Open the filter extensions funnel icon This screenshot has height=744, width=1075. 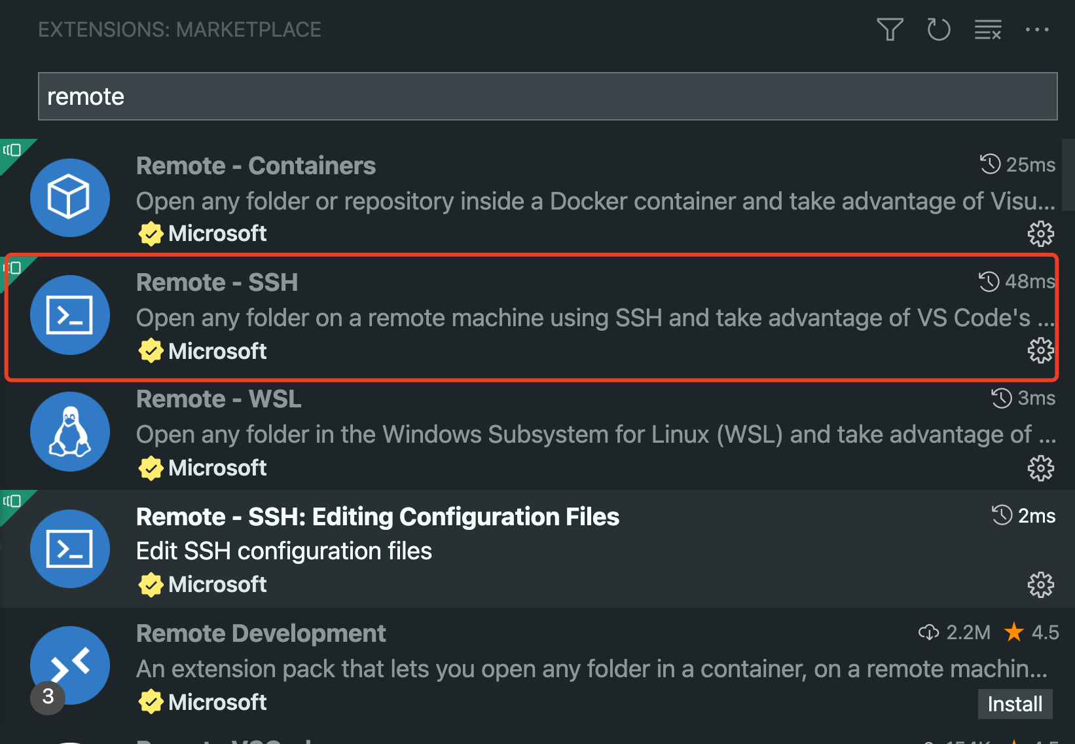(x=890, y=29)
